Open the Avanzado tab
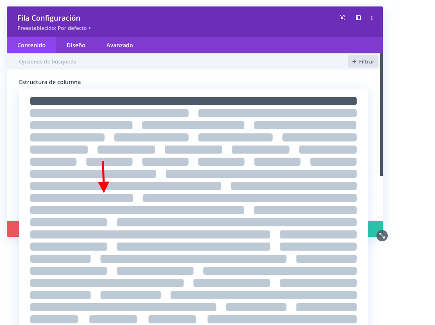 (120, 45)
